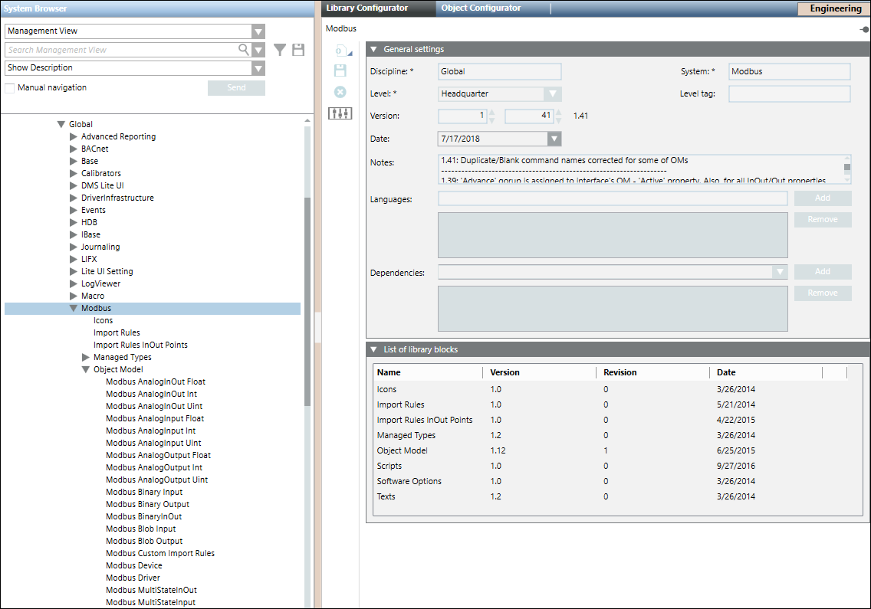Click the save icon in Library Configurator toolbar
Viewport: 871px width, 609px height.
point(340,70)
